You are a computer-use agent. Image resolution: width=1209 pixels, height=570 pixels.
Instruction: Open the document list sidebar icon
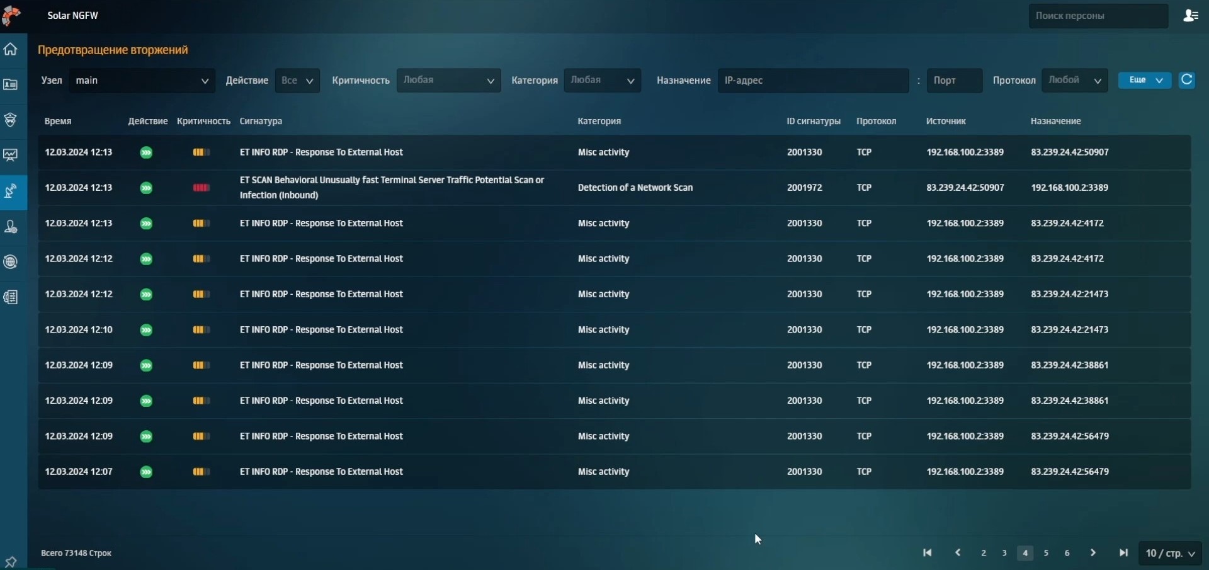pyautogui.click(x=11, y=297)
